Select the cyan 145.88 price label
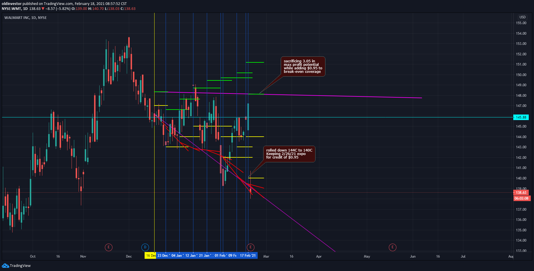534x271 pixels. point(521,117)
